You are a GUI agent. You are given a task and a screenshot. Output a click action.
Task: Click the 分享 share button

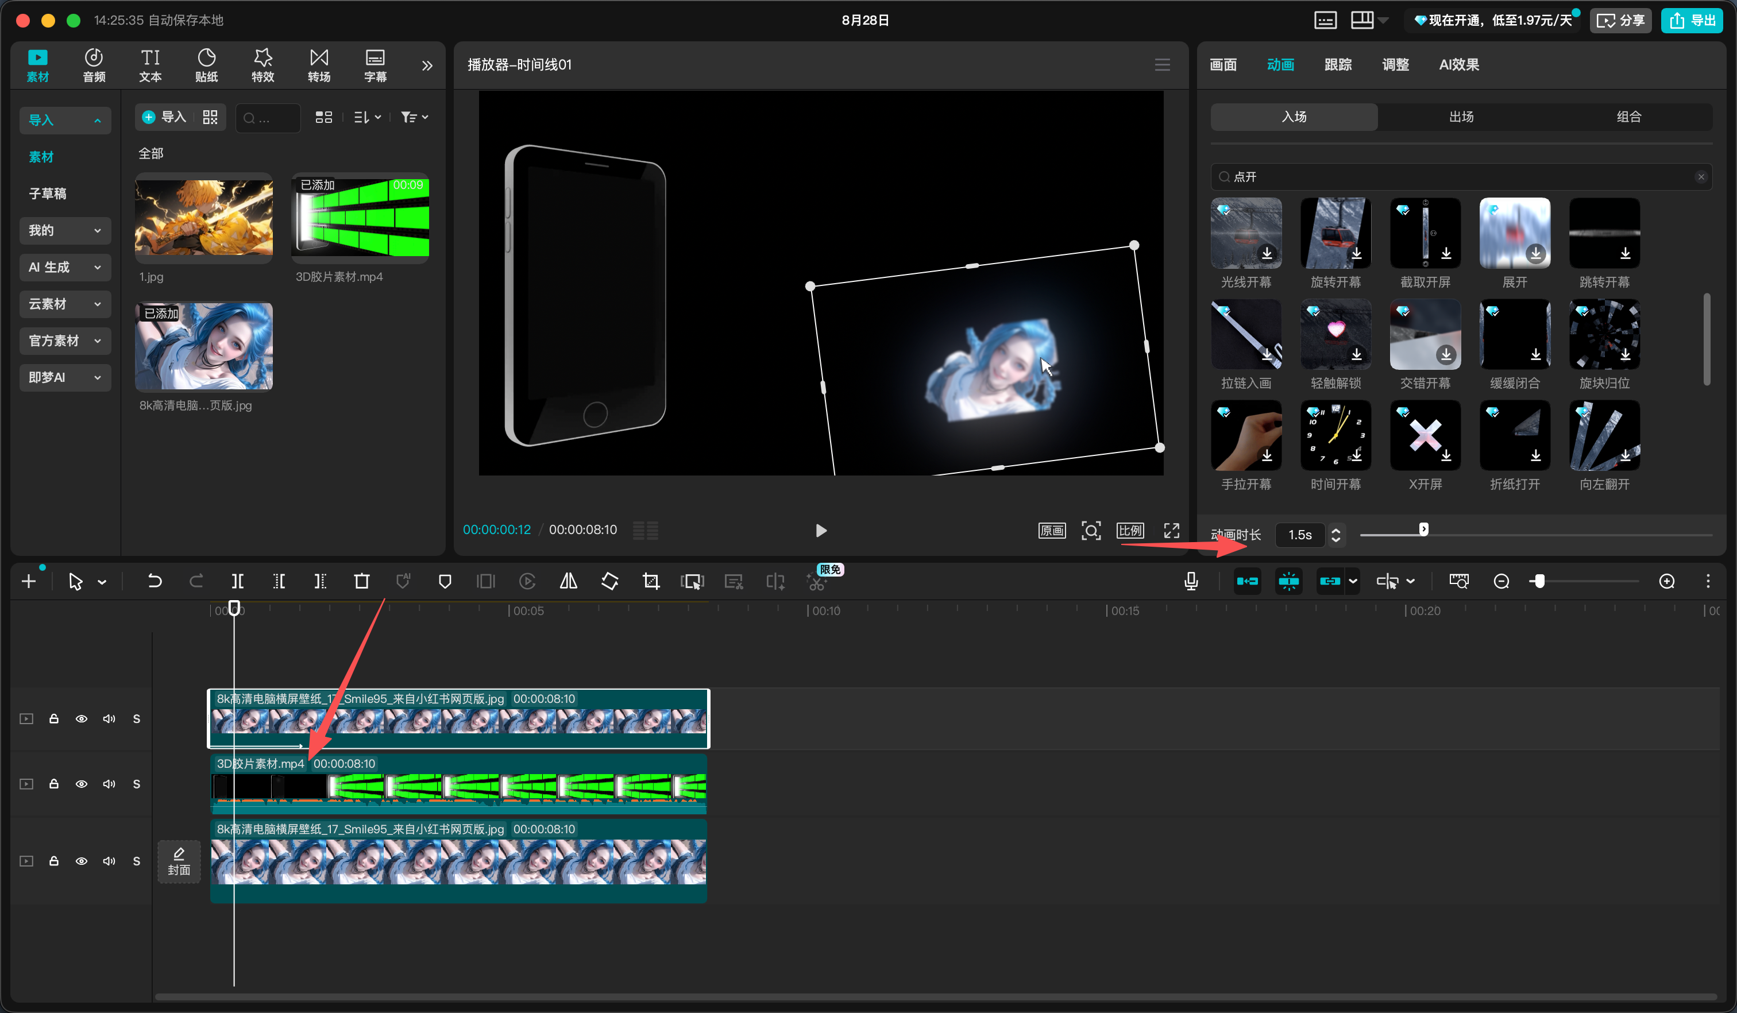coord(1620,20)
